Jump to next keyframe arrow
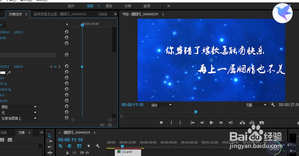This screenshot has height=156, width=299. pos(60,67)
